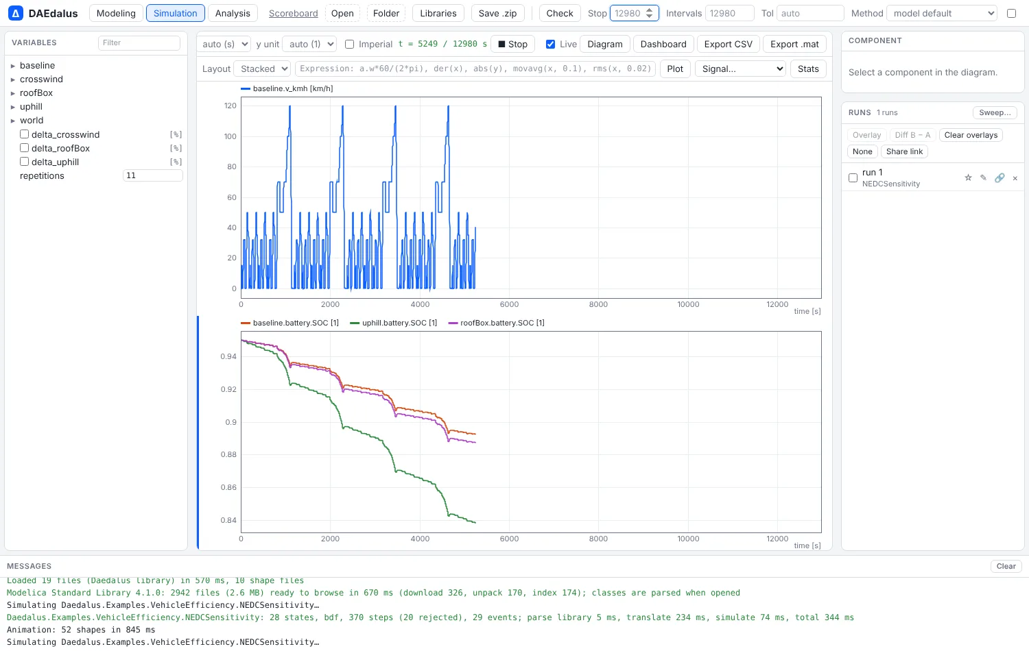Expand the roofBox tree node
Screen dimensions: 1029x651
13,93
